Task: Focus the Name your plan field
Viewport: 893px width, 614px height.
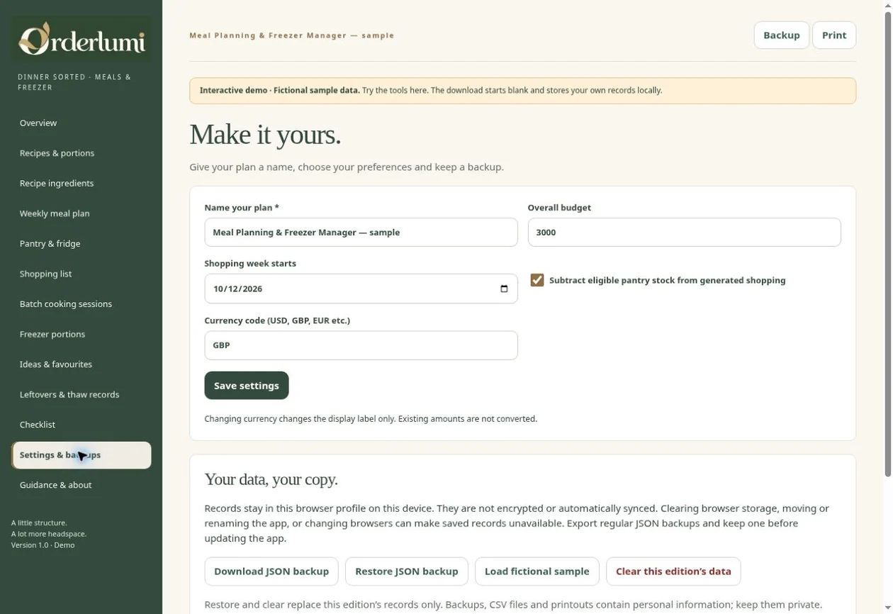Action: (361, 233)
